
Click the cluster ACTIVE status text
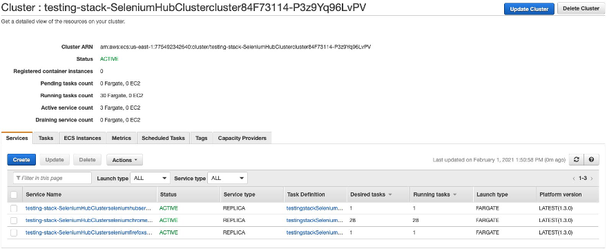pos(109,59)
